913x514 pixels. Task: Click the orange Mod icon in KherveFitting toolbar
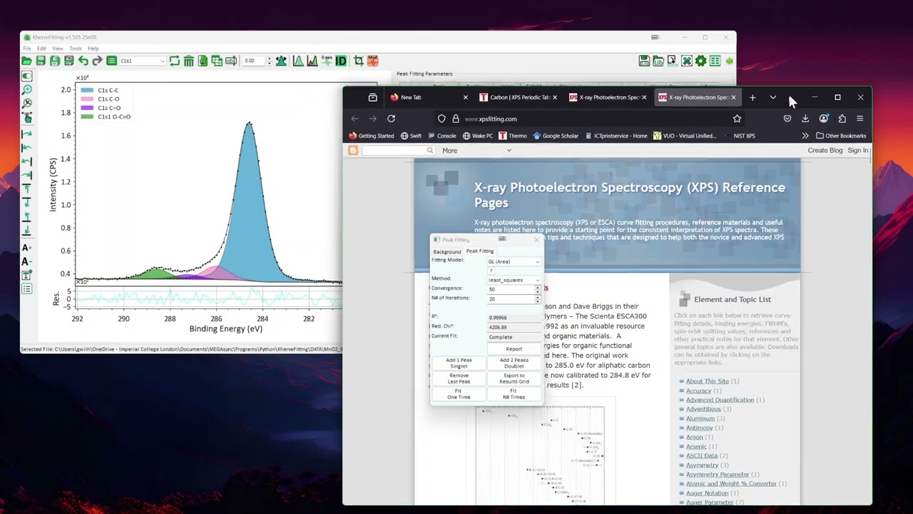point(372,61)
